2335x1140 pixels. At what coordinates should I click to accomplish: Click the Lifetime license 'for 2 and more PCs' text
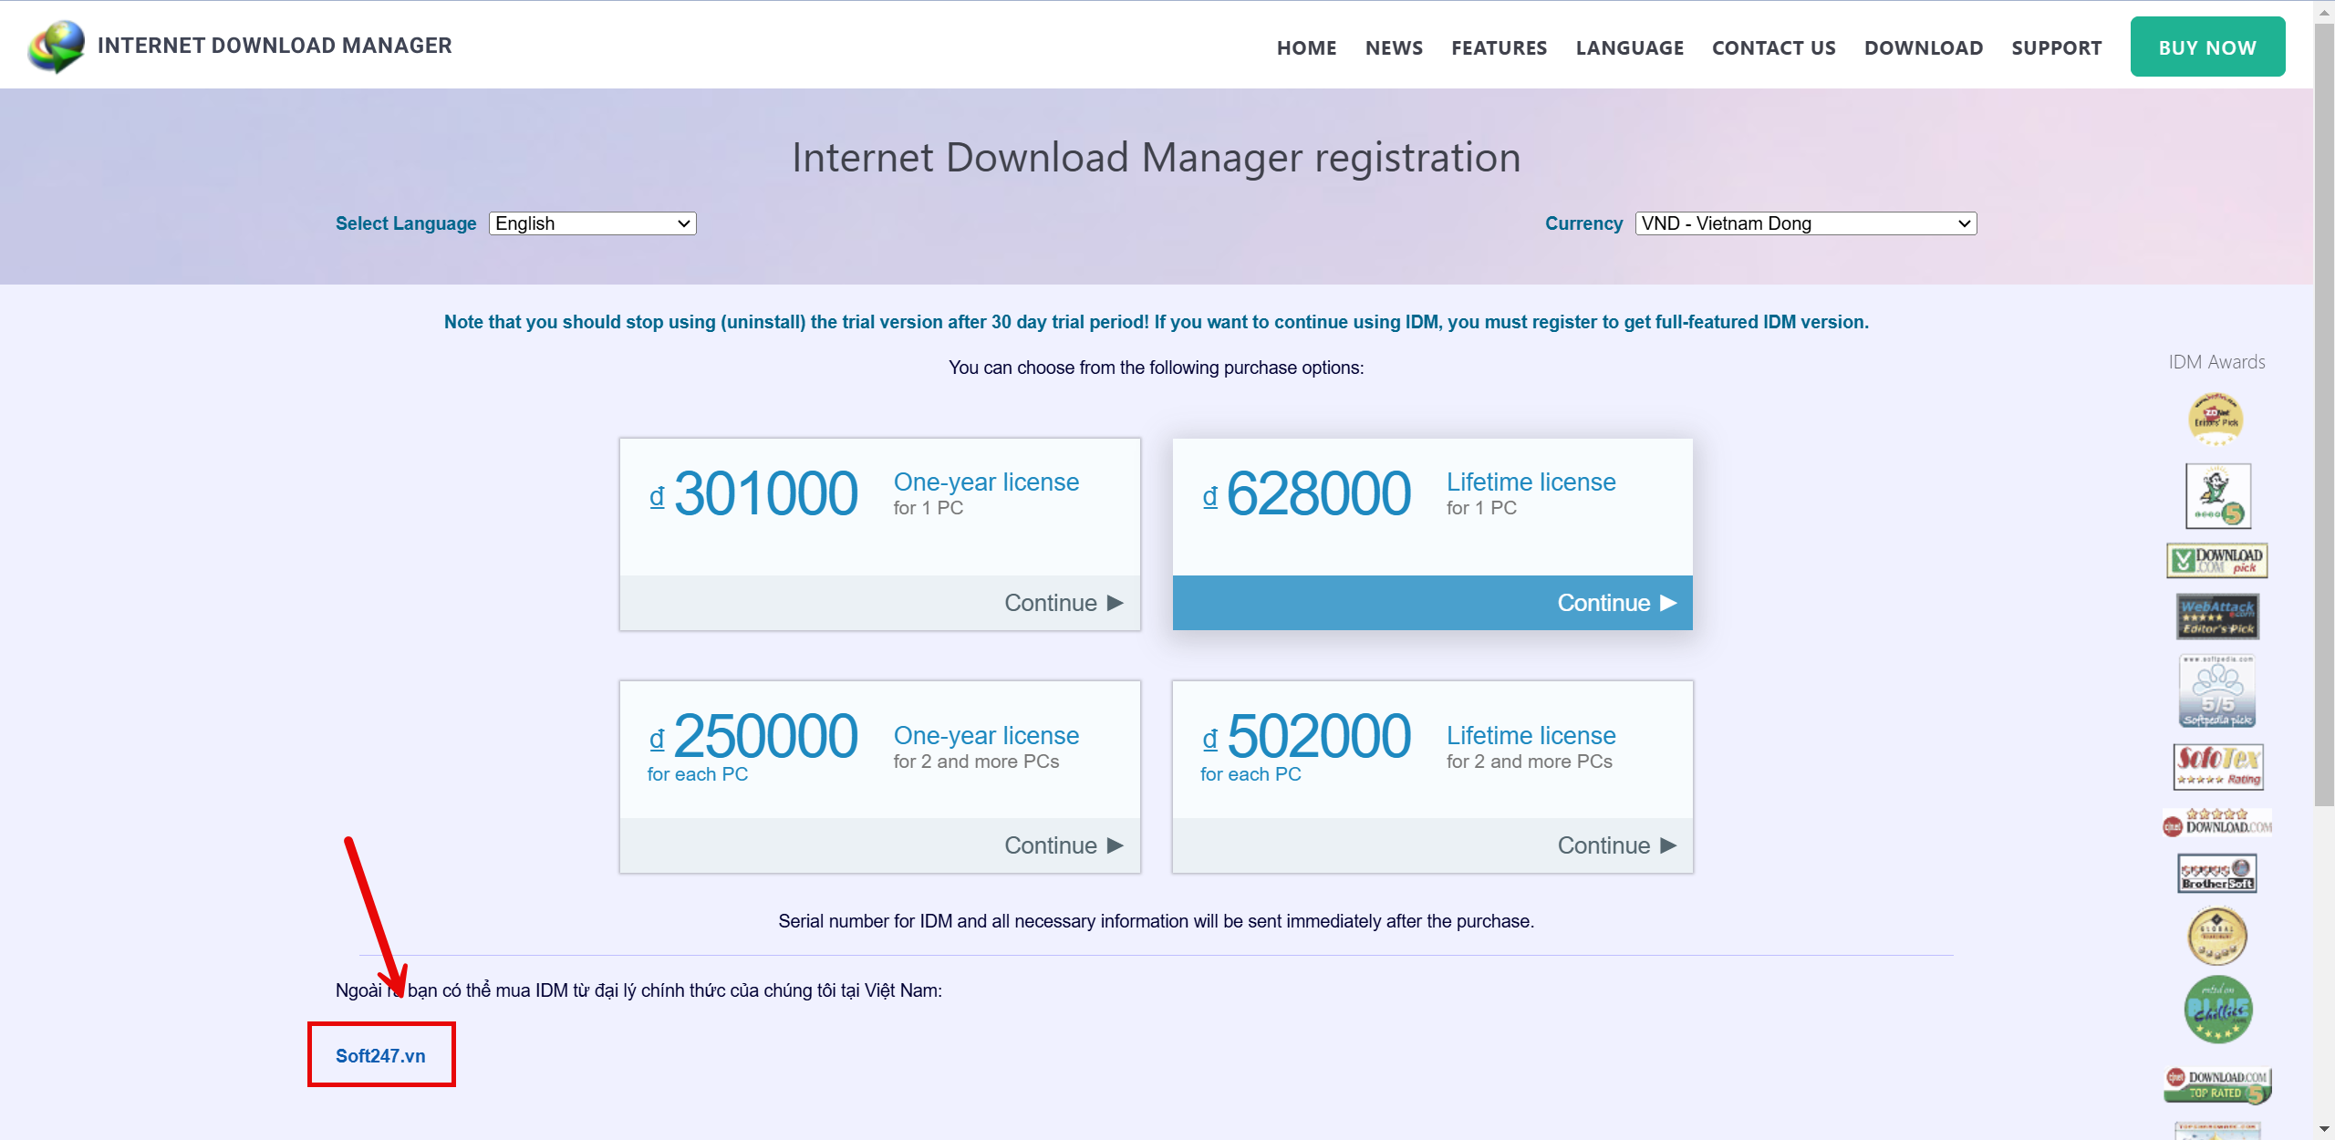pyautogui.click(x=1530, y=762)
